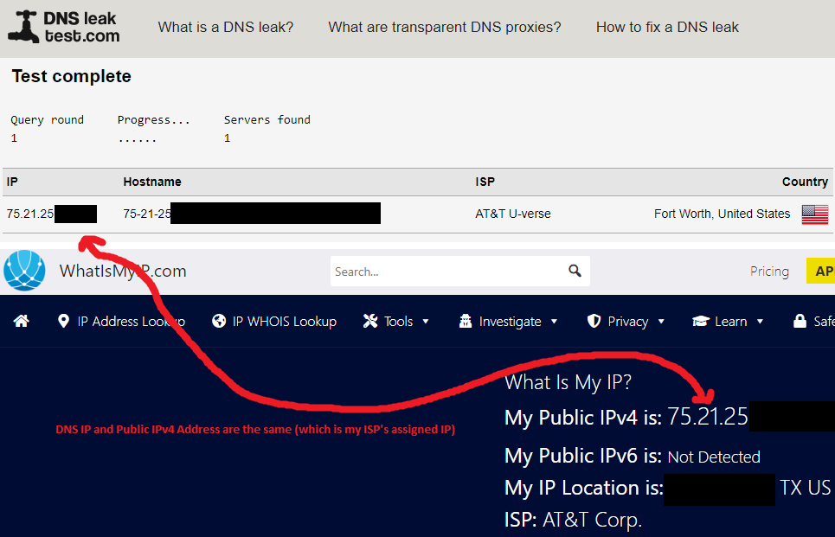
Task: Expand the Tools dropdown arrow
Action: (x=426, y=322)
